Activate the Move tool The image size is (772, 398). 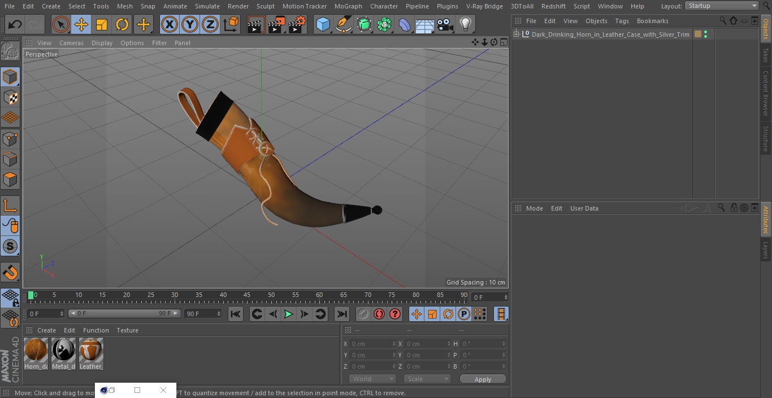[81, 24]
